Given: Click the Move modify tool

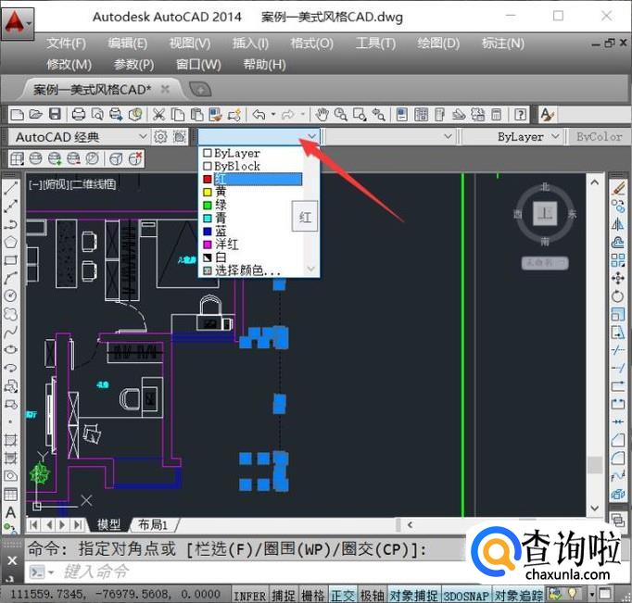Looking at the screenshot, I should 618,278.
